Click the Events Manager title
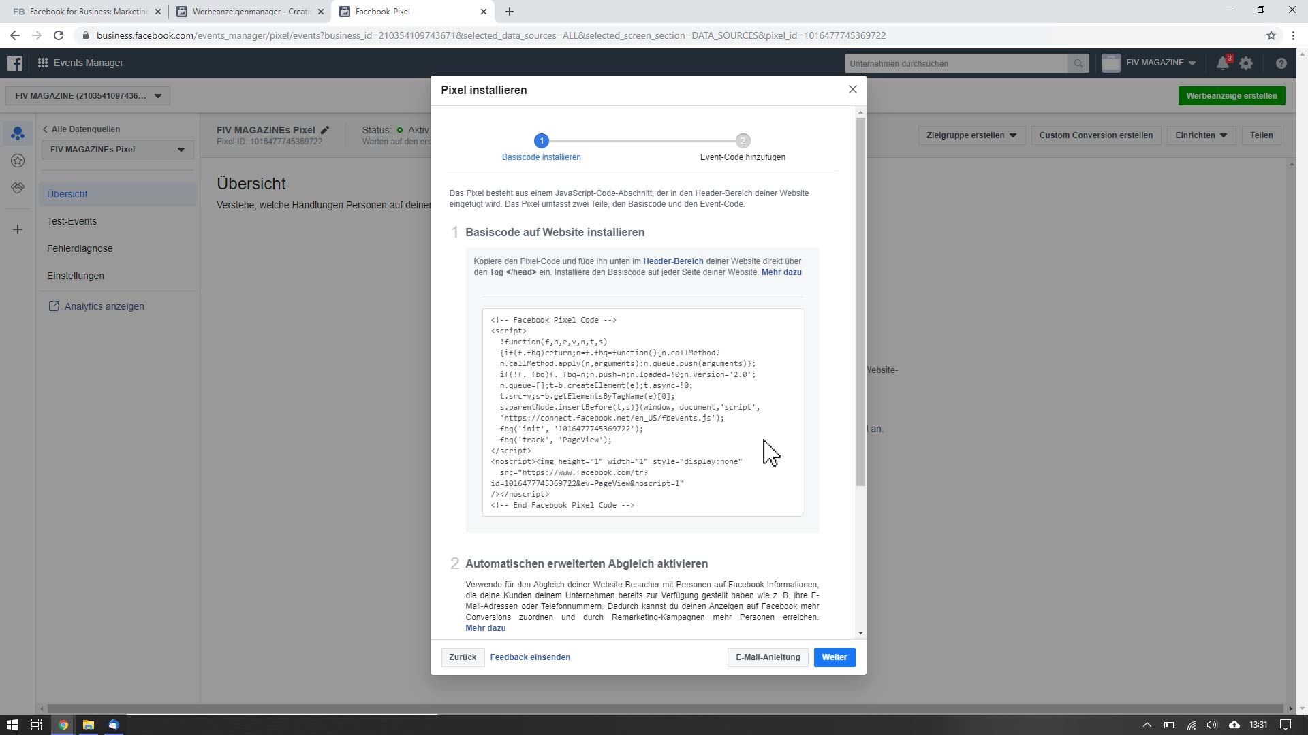Screen dimensions: 1308x735 [89, 63]
